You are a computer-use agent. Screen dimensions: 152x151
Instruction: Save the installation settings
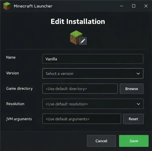pos(134,141)
